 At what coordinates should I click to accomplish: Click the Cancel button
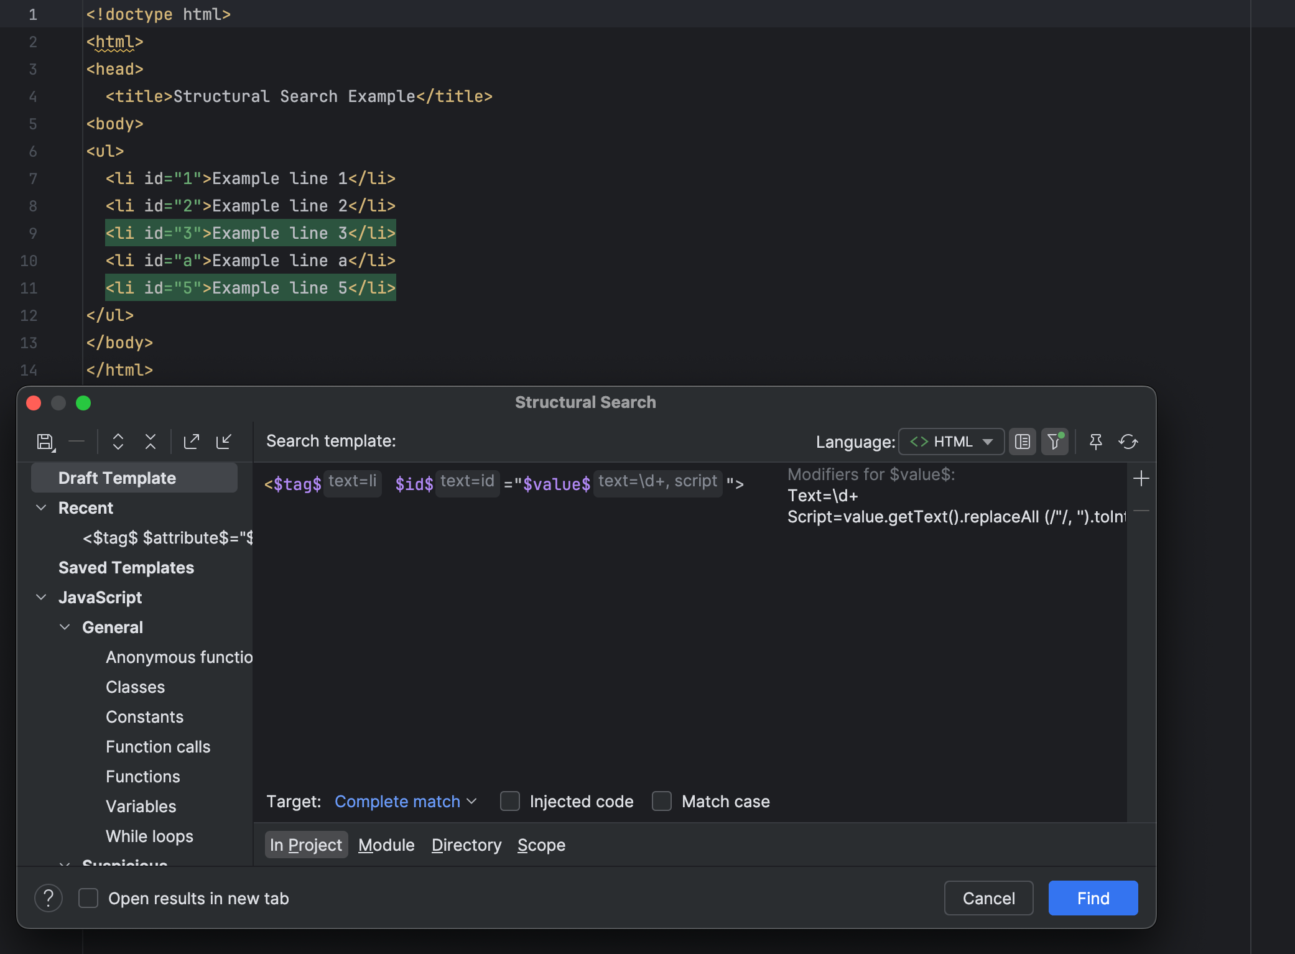pyautogui.click(x=988, y=897)
